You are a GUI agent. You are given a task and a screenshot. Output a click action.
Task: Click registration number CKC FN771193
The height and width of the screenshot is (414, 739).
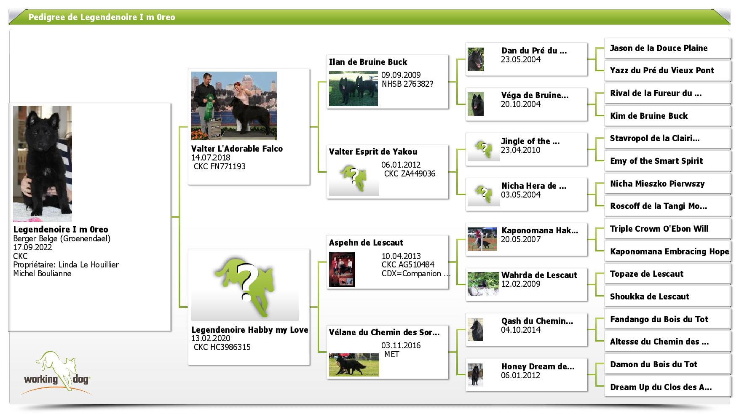(x=220, y=166)
